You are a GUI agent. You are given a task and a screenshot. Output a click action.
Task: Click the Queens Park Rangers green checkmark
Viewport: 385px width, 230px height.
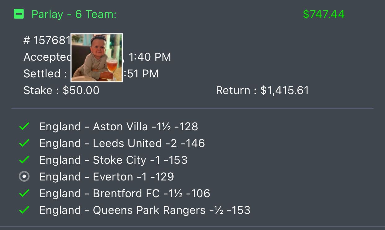pos(24,210)
